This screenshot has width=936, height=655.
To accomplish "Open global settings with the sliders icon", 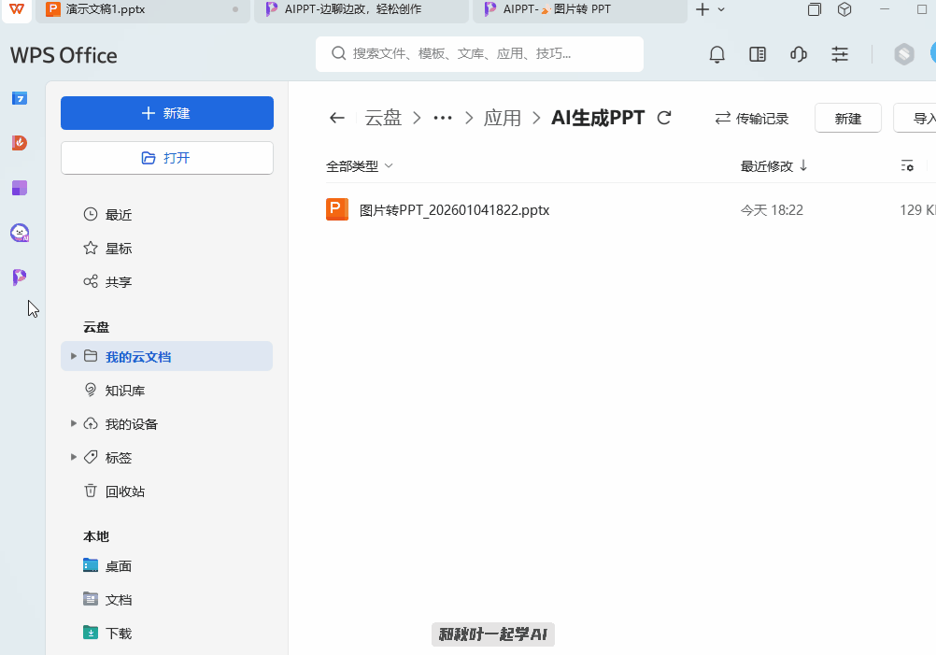I will coord(840,54).
